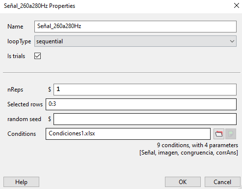Click the Selected rows field showing 0:3

click(141, 104)
